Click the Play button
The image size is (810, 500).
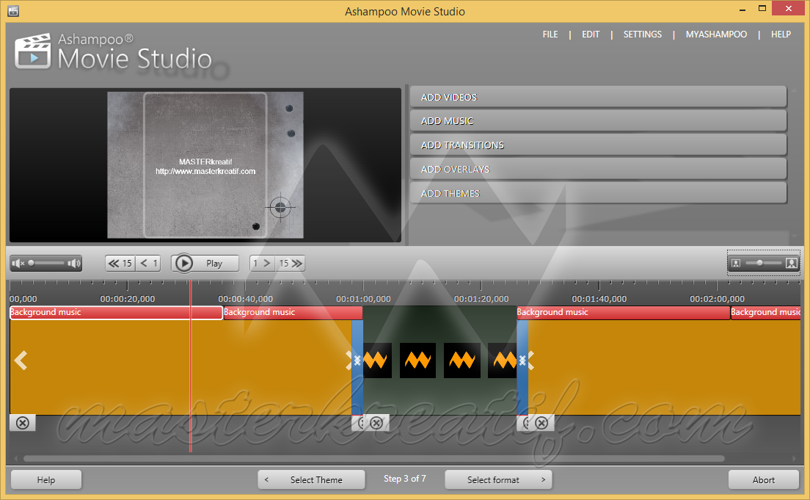point(205,263)
